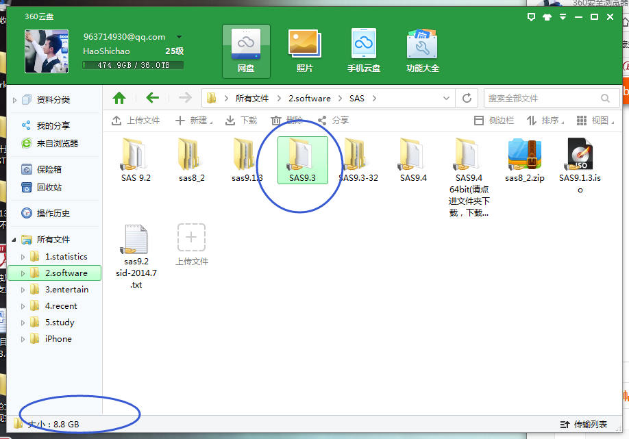Image resolution: width=629 pixels, height=439 pixels.
Task: Click the 上传文件 toolbar button
Action: tap(136, 121)
